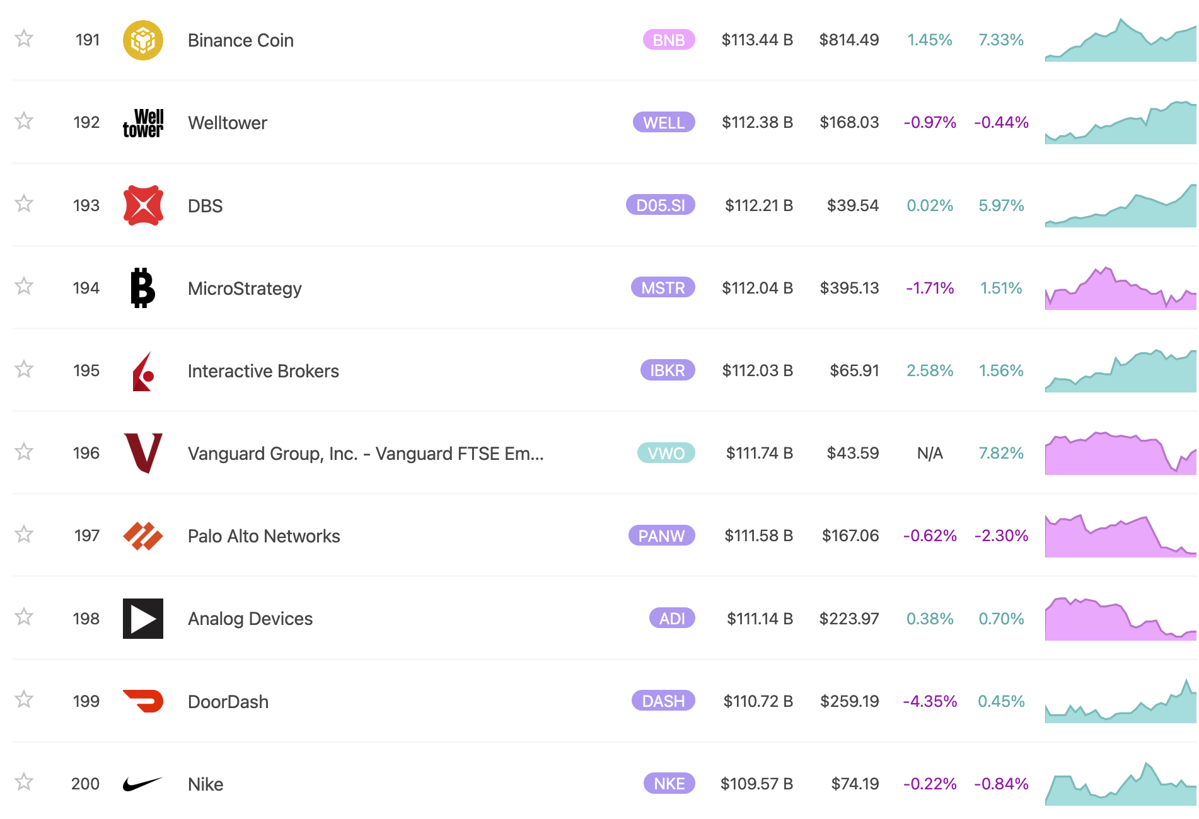Toggle favorite star for DoorDash
The height and width of the screenshot is (819, 1199).
[x=24, y=699]
